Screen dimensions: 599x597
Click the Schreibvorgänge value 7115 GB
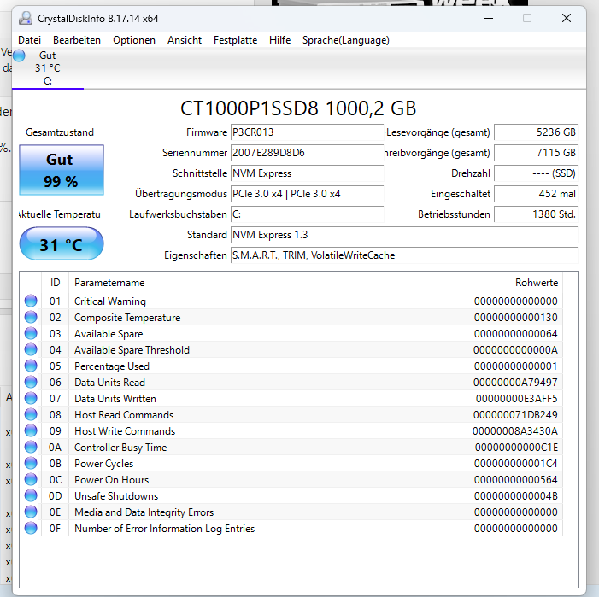coord(537,153)
